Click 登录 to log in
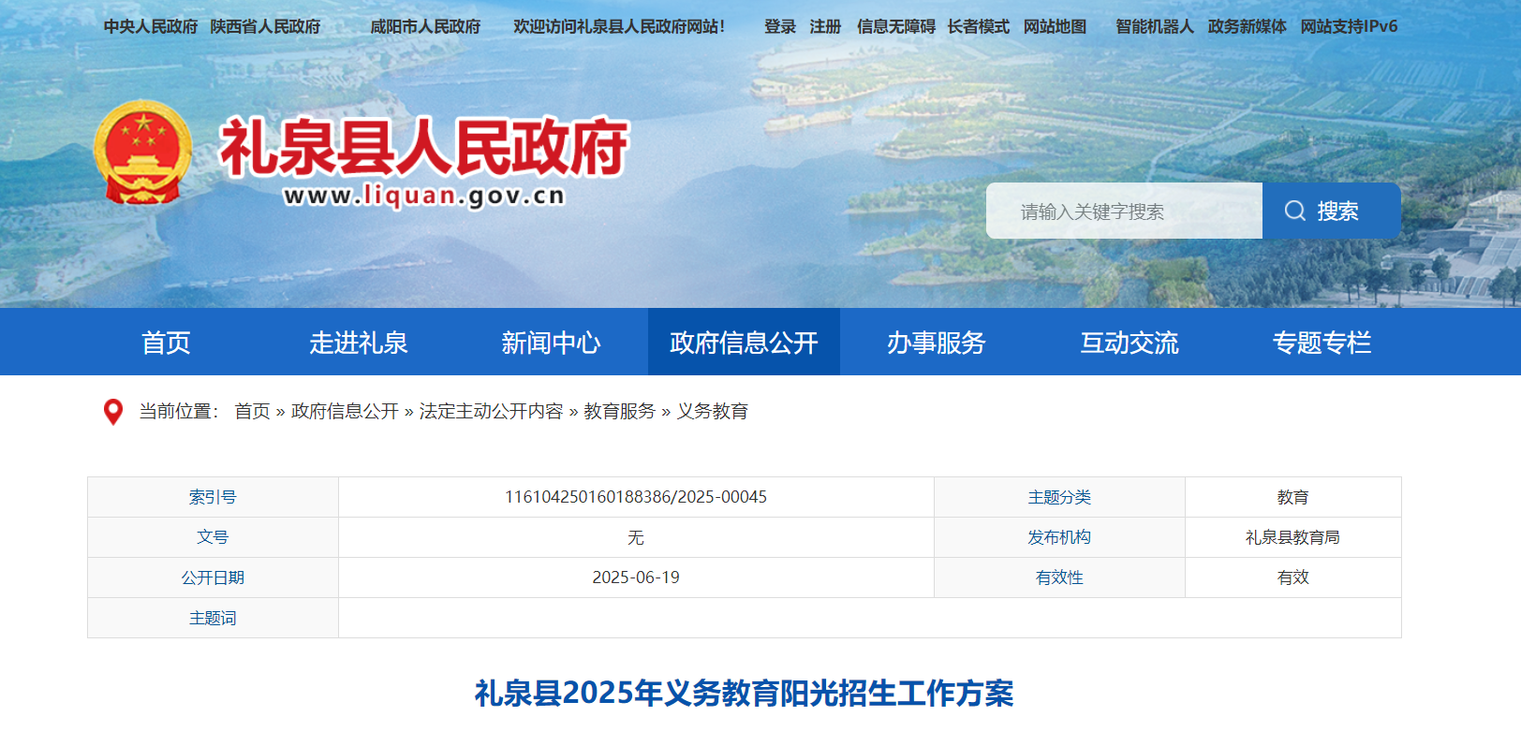The image size is (1521, 731). coord(780,26)
